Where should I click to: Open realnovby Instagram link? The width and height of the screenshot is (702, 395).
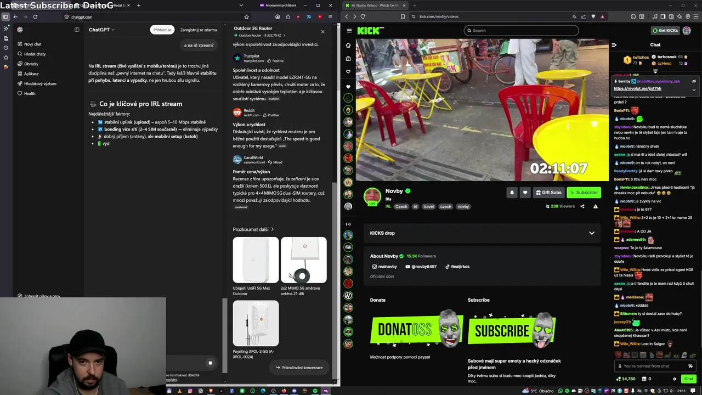coord(384,267)
